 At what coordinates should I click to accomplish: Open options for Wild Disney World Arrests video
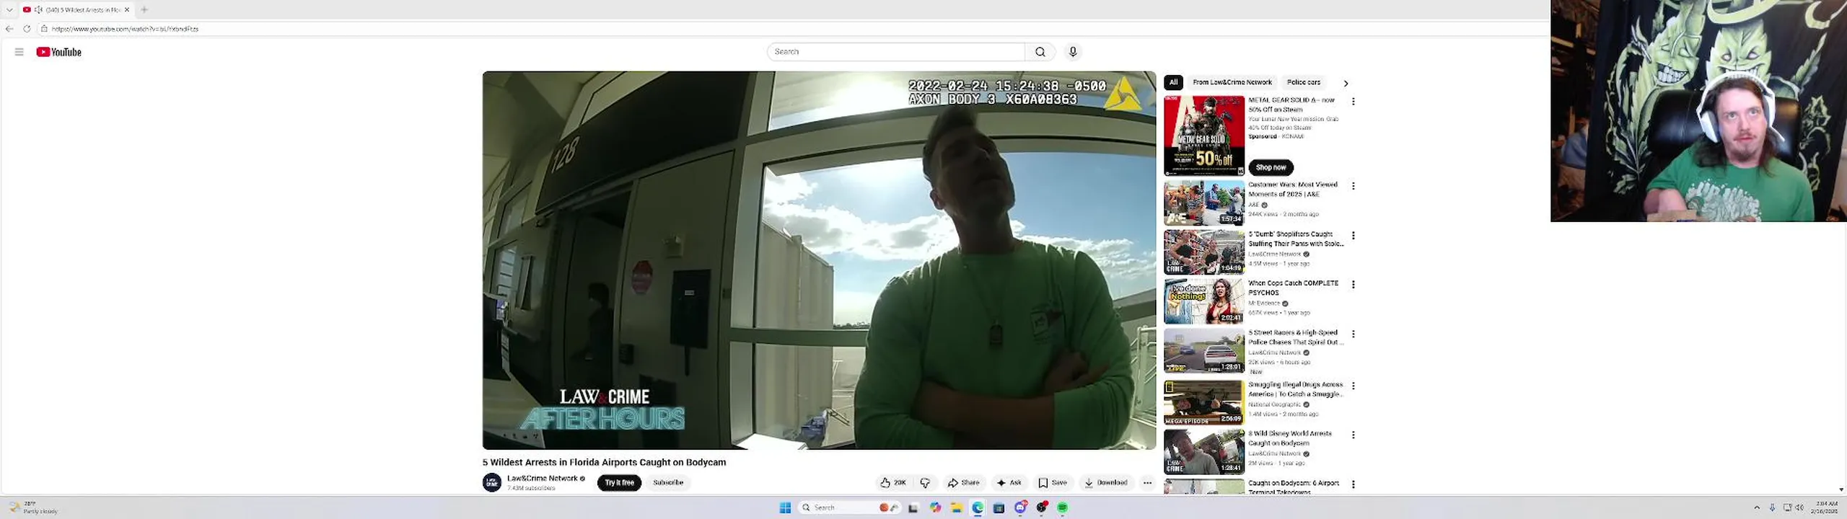pos(1353,435)
